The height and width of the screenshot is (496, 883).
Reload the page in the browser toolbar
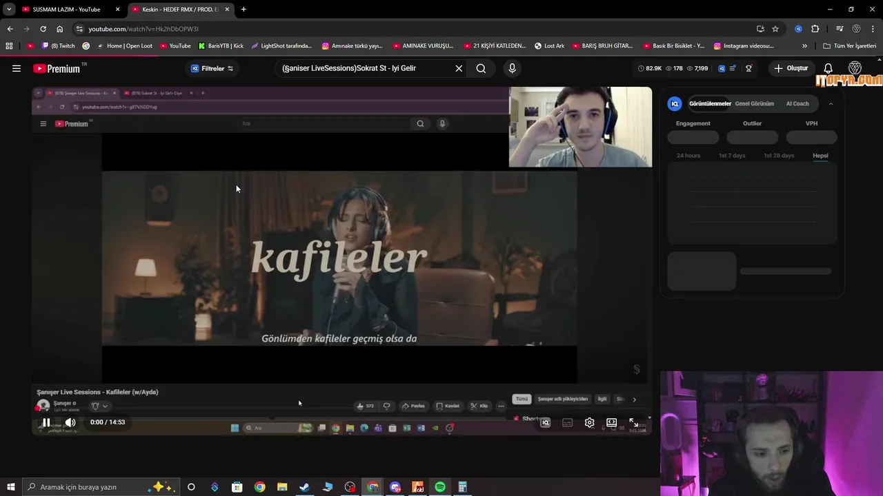coord(43,29)
